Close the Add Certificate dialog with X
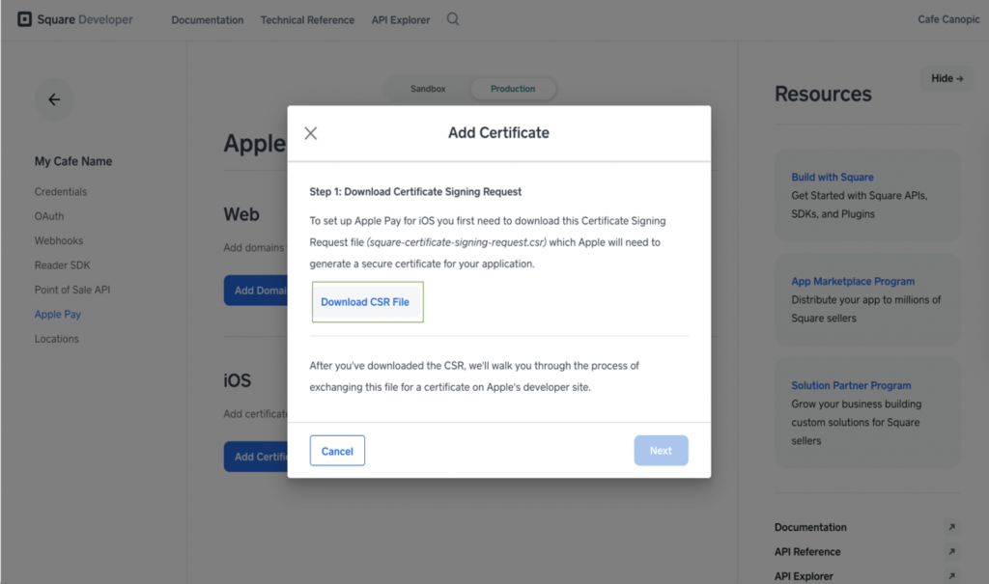Image resolution: width=989 pixels, height=584 pixels. pyautogui.click(x=311, y=133)
